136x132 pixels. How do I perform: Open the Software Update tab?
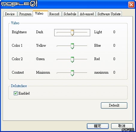(x=109, y=14)
